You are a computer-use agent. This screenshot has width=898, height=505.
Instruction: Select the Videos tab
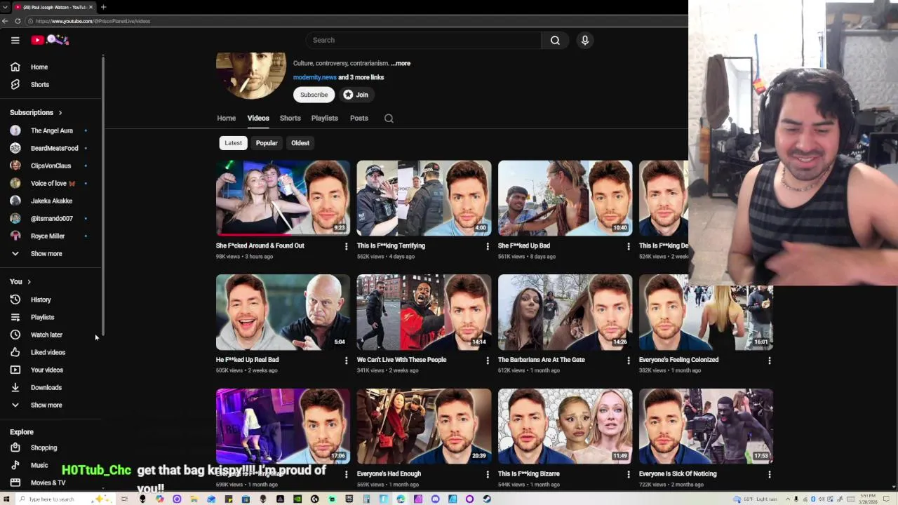[x=258, y=118]
